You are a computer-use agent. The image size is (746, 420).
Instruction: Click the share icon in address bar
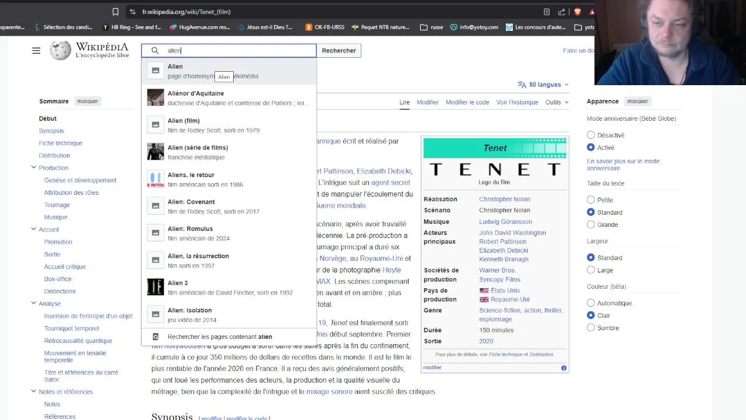click(562, 12)
